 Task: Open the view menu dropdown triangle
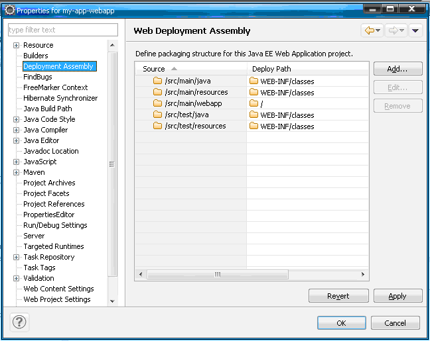tap(415, 30)
